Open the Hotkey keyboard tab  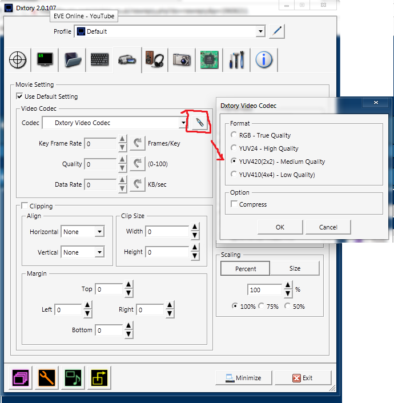click(x=99, y=59)
